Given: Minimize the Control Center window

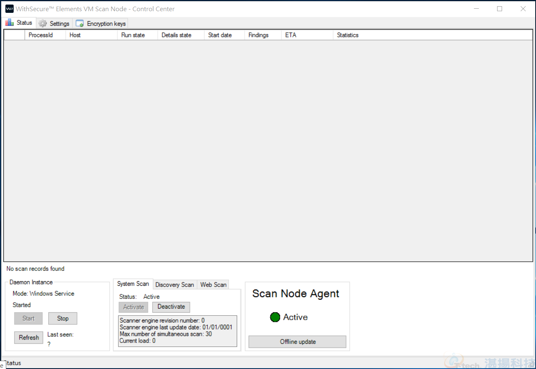Looking at the screenshot, I should click(476, 9).
